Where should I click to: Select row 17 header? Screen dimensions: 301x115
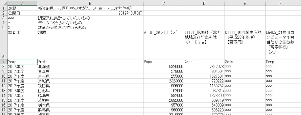[4, 110]
